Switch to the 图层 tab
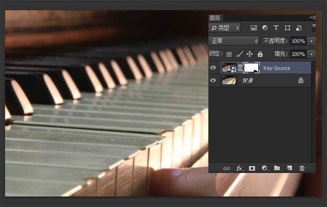This screenshot has width=327, height=207. click(215, 18)
